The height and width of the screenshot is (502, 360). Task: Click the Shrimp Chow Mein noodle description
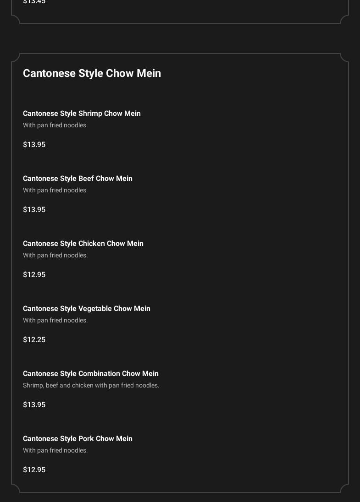coord(55,125)
